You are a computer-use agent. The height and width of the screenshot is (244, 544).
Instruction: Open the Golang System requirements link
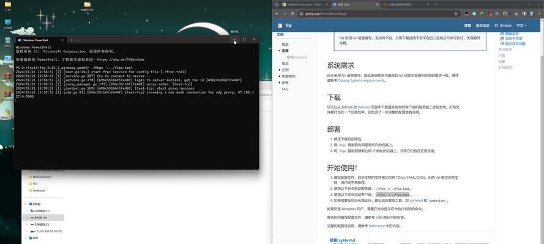[x=361, y=80]
